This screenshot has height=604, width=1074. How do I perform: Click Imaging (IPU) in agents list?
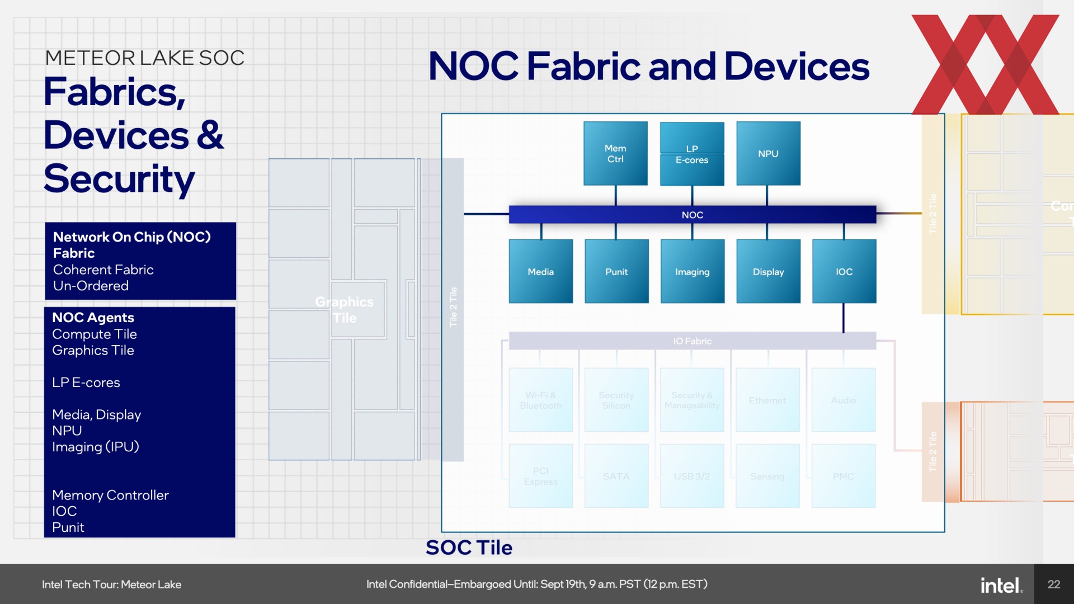(95, 447)
